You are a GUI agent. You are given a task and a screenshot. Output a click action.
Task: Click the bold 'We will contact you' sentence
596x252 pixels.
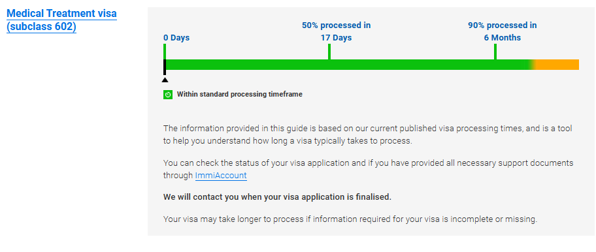click(x=277, y=197)
